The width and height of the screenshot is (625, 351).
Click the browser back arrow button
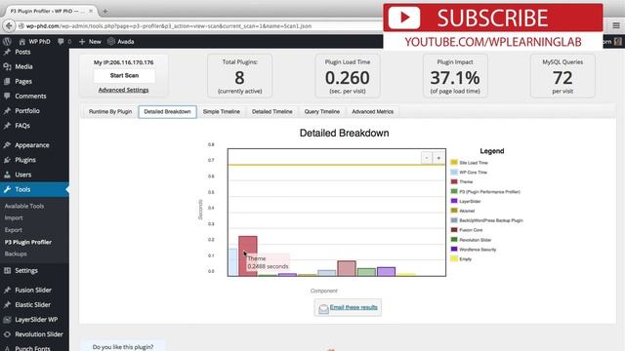(x=9, y=26)
